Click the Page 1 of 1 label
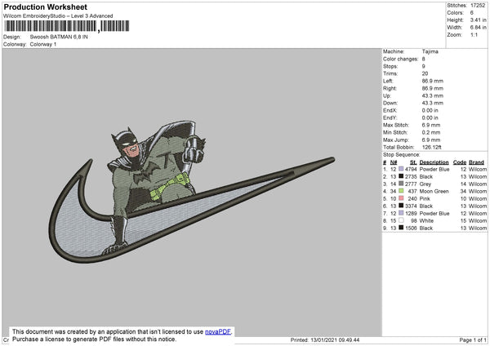Image resolution: width=490 pixels, height=346 pixels. (x=473, y=339)
